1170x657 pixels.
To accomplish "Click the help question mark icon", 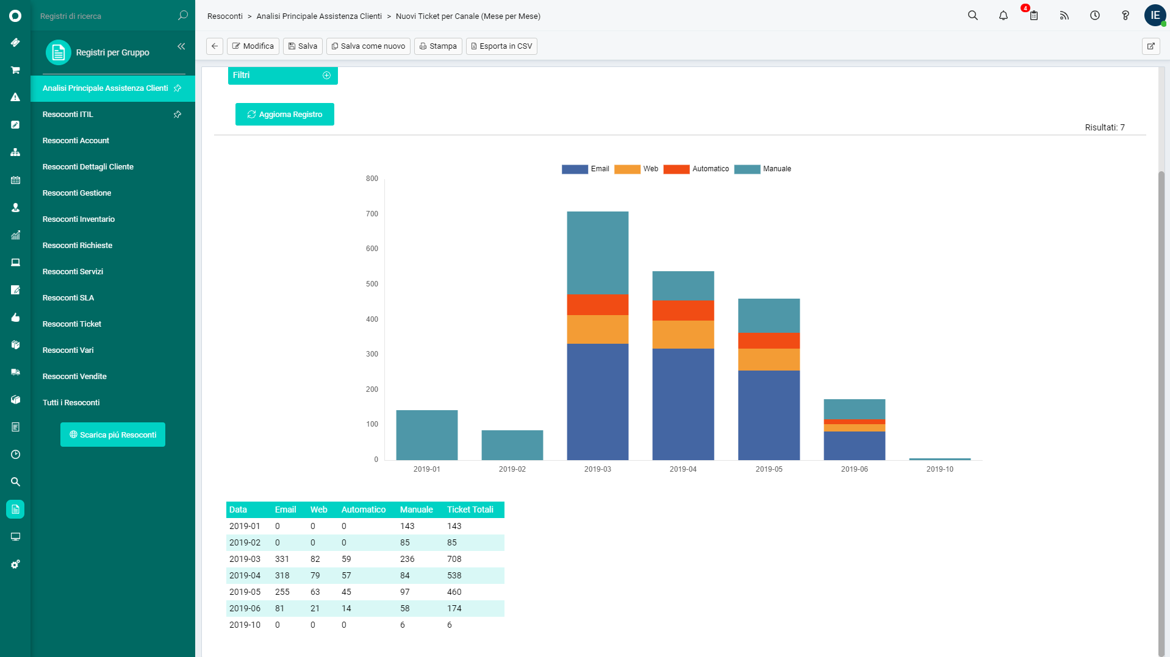I will coord(1125,16).
